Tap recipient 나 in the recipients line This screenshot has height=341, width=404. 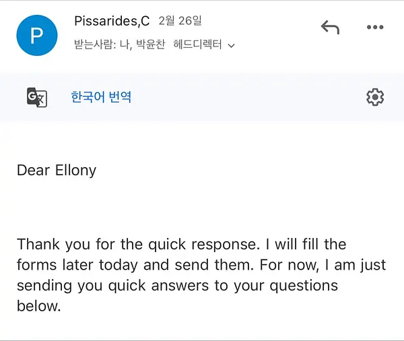tap(125, 44)
